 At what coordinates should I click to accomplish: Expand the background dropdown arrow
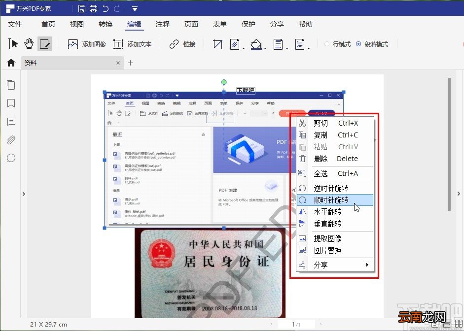[265, 48]
